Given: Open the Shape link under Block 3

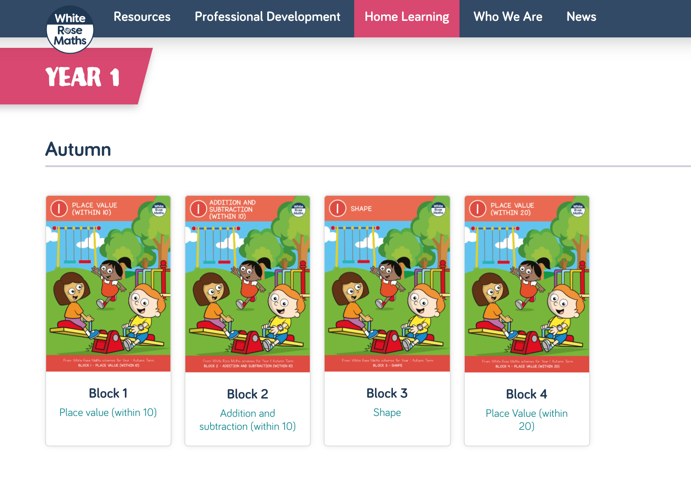Looking at the screenshot, I should (387, 412).
